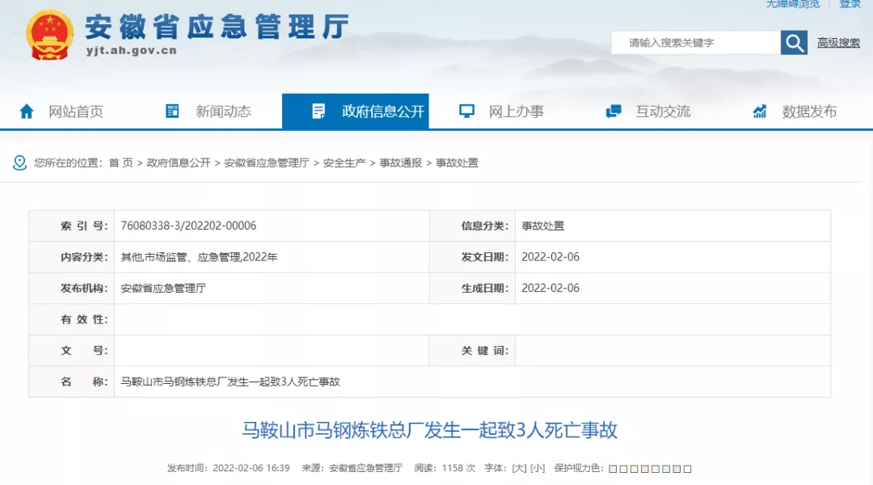
Task: Click the 文号 label cell
Action: point(72,350)
